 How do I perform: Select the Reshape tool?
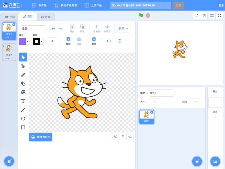pyautogui.click(x=23, y=66)
